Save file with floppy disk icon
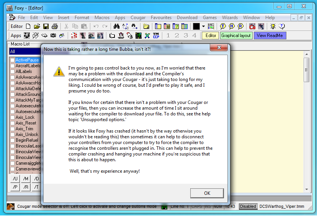This screenshot has height=217, width=317. click(x=46, y=26)
